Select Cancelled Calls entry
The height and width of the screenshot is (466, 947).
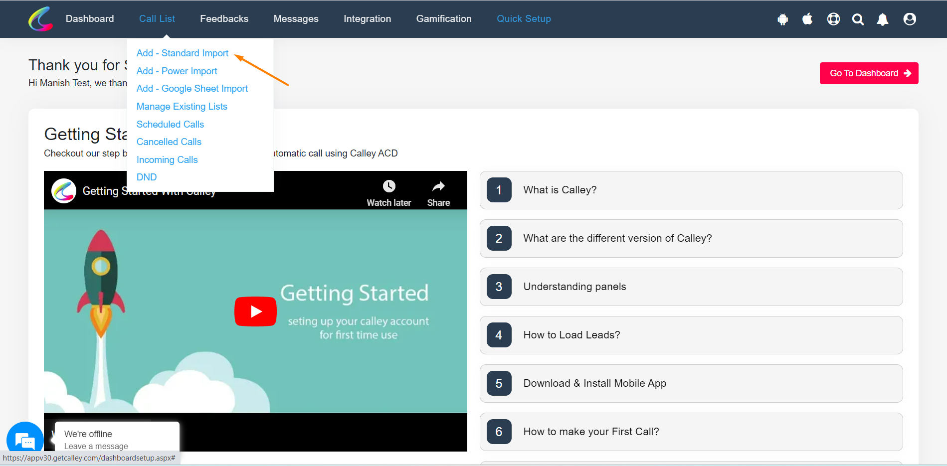(x=169, y=142)
